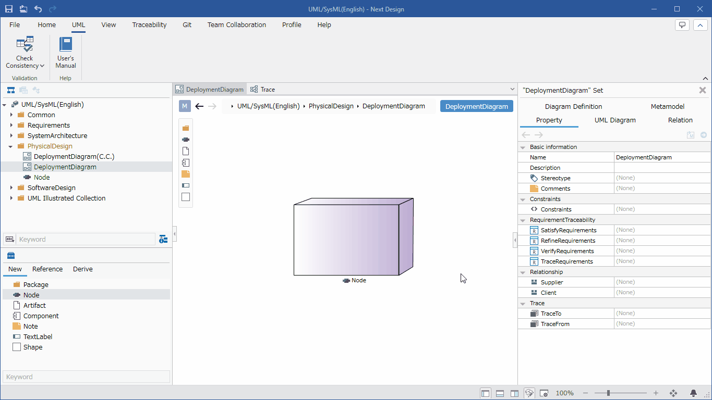Open the Team Collaboration tab
This screenshot has height=400, width=712.
(237, 24)
